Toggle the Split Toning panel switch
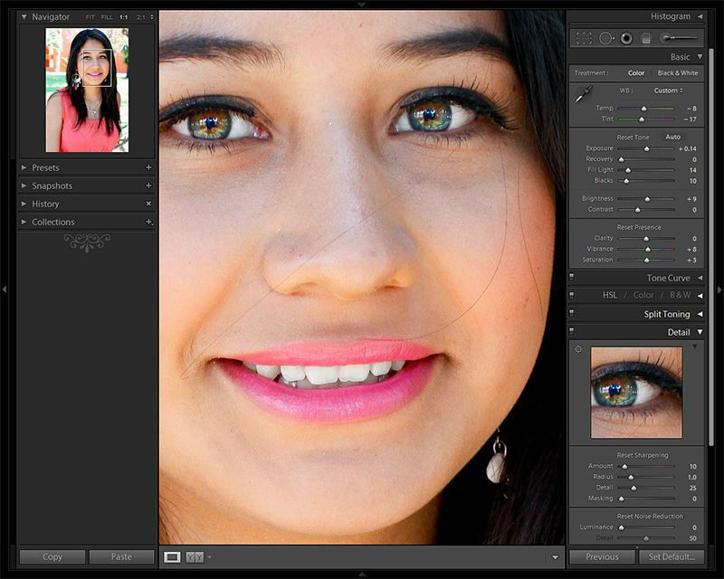Viewport: 724px width, 579px height. 572,314
